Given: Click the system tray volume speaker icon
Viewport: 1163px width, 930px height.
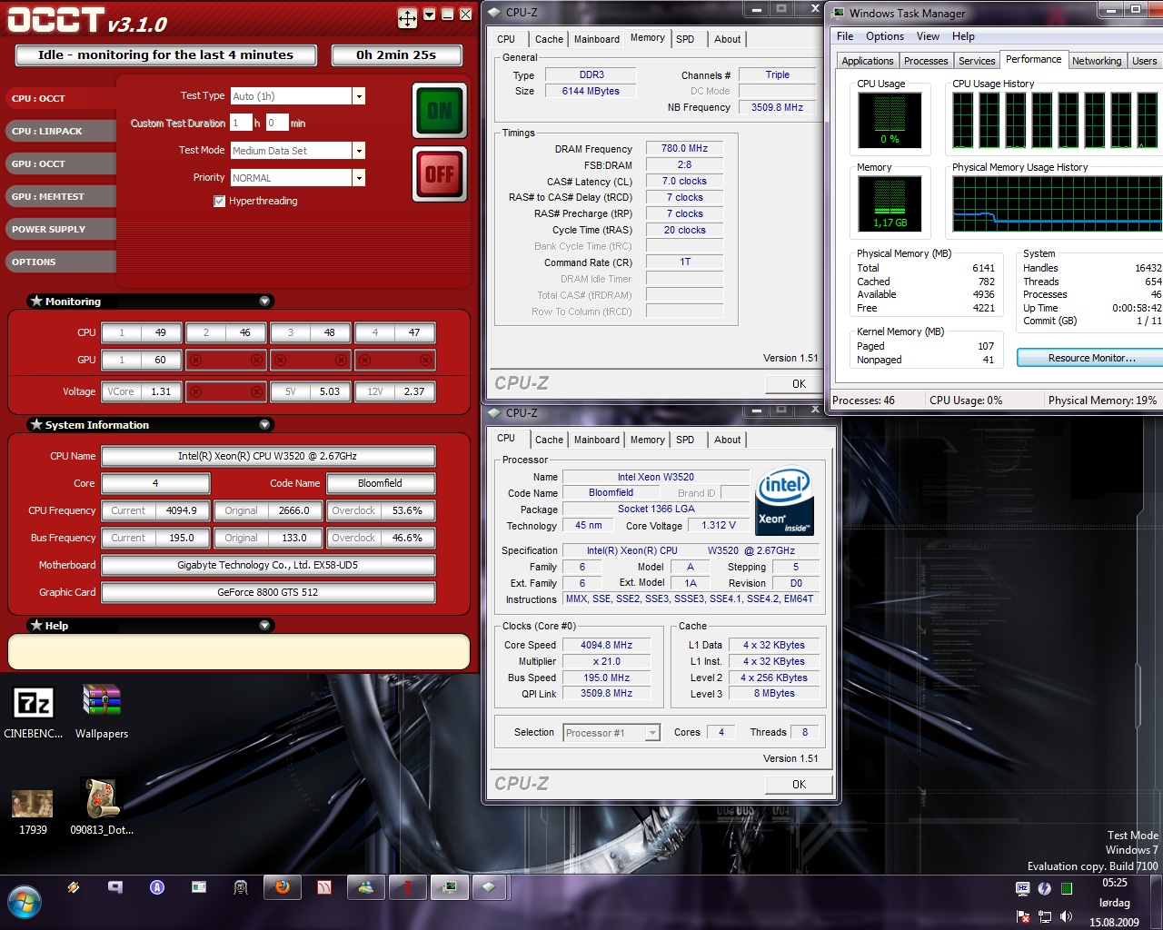Looking at the screenshot, I should 1066,916.
